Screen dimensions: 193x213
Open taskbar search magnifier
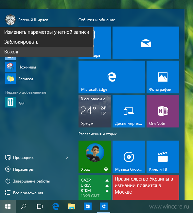pos(24,206)
